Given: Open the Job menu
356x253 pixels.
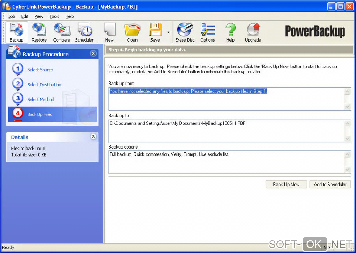Looking at the screenshot, I should click(x=12, y=16).
